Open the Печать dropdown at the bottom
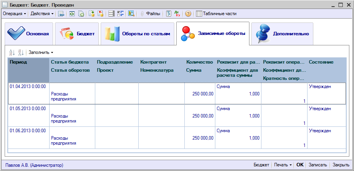The width and height of the screenshot is (354, 171). [283, 165]
